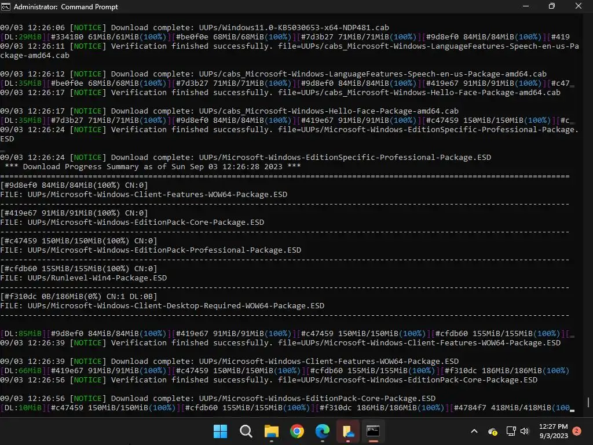The width and height of the screenshot is (593, 445).
Task: Open File Explorer from the taskbar
Action: [271, 431]
